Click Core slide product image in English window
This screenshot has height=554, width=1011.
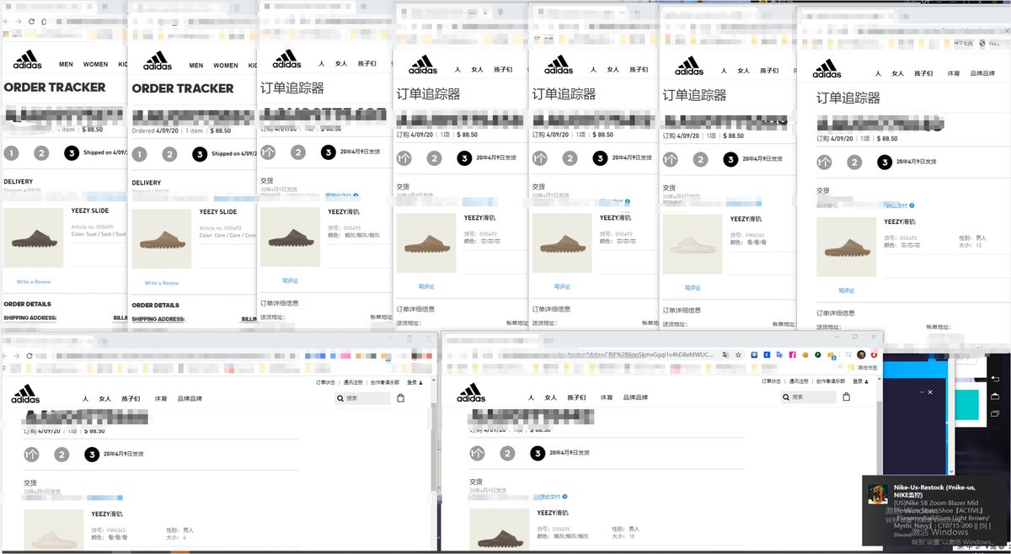point(162,239)
